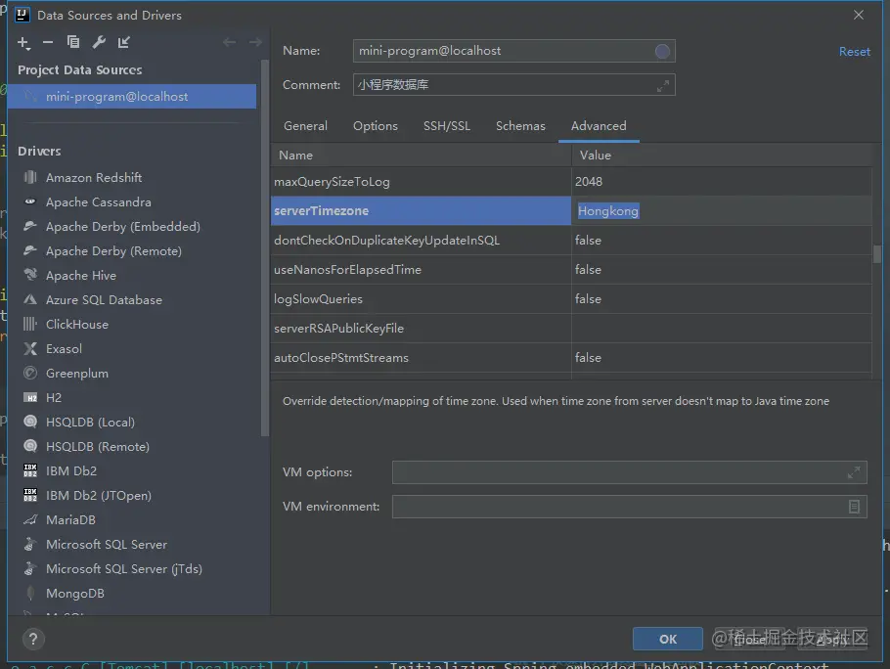Close the Data Sources and Drivers dialog
Screen dimensions: 890x669
point(859,15)
